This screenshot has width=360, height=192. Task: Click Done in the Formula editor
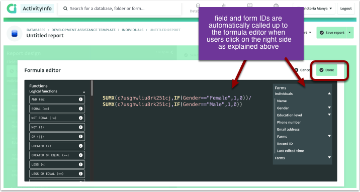tap(327, 70)
